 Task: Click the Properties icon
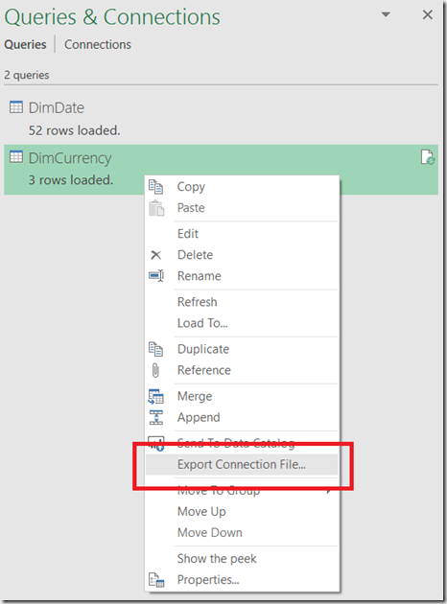coord(156,580)
